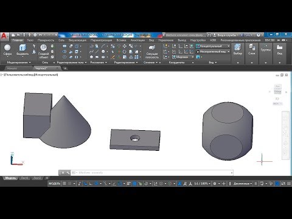Image resolution: width=292 pixels, height=219 pixels.
Task: Expand the Редактирование тела panel
Action: click(x=72, y=63)
